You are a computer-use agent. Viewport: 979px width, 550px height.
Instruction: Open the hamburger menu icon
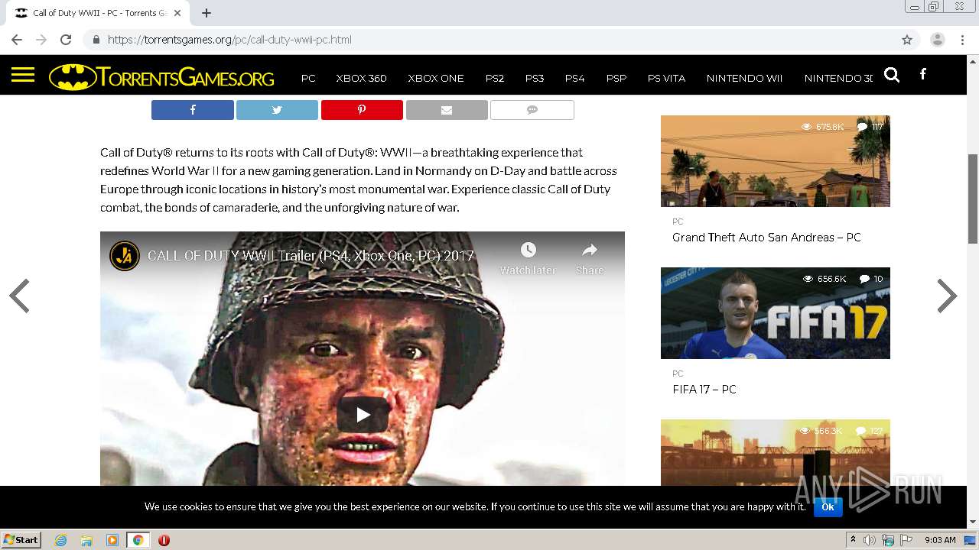pyautogui.click(x=23, y=75)
